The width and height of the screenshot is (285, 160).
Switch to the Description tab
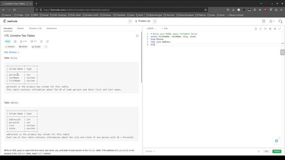8,28
